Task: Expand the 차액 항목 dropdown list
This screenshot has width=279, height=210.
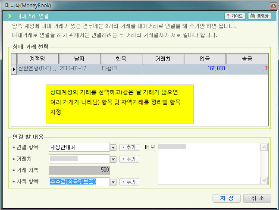Action: (x=113, y=182)
